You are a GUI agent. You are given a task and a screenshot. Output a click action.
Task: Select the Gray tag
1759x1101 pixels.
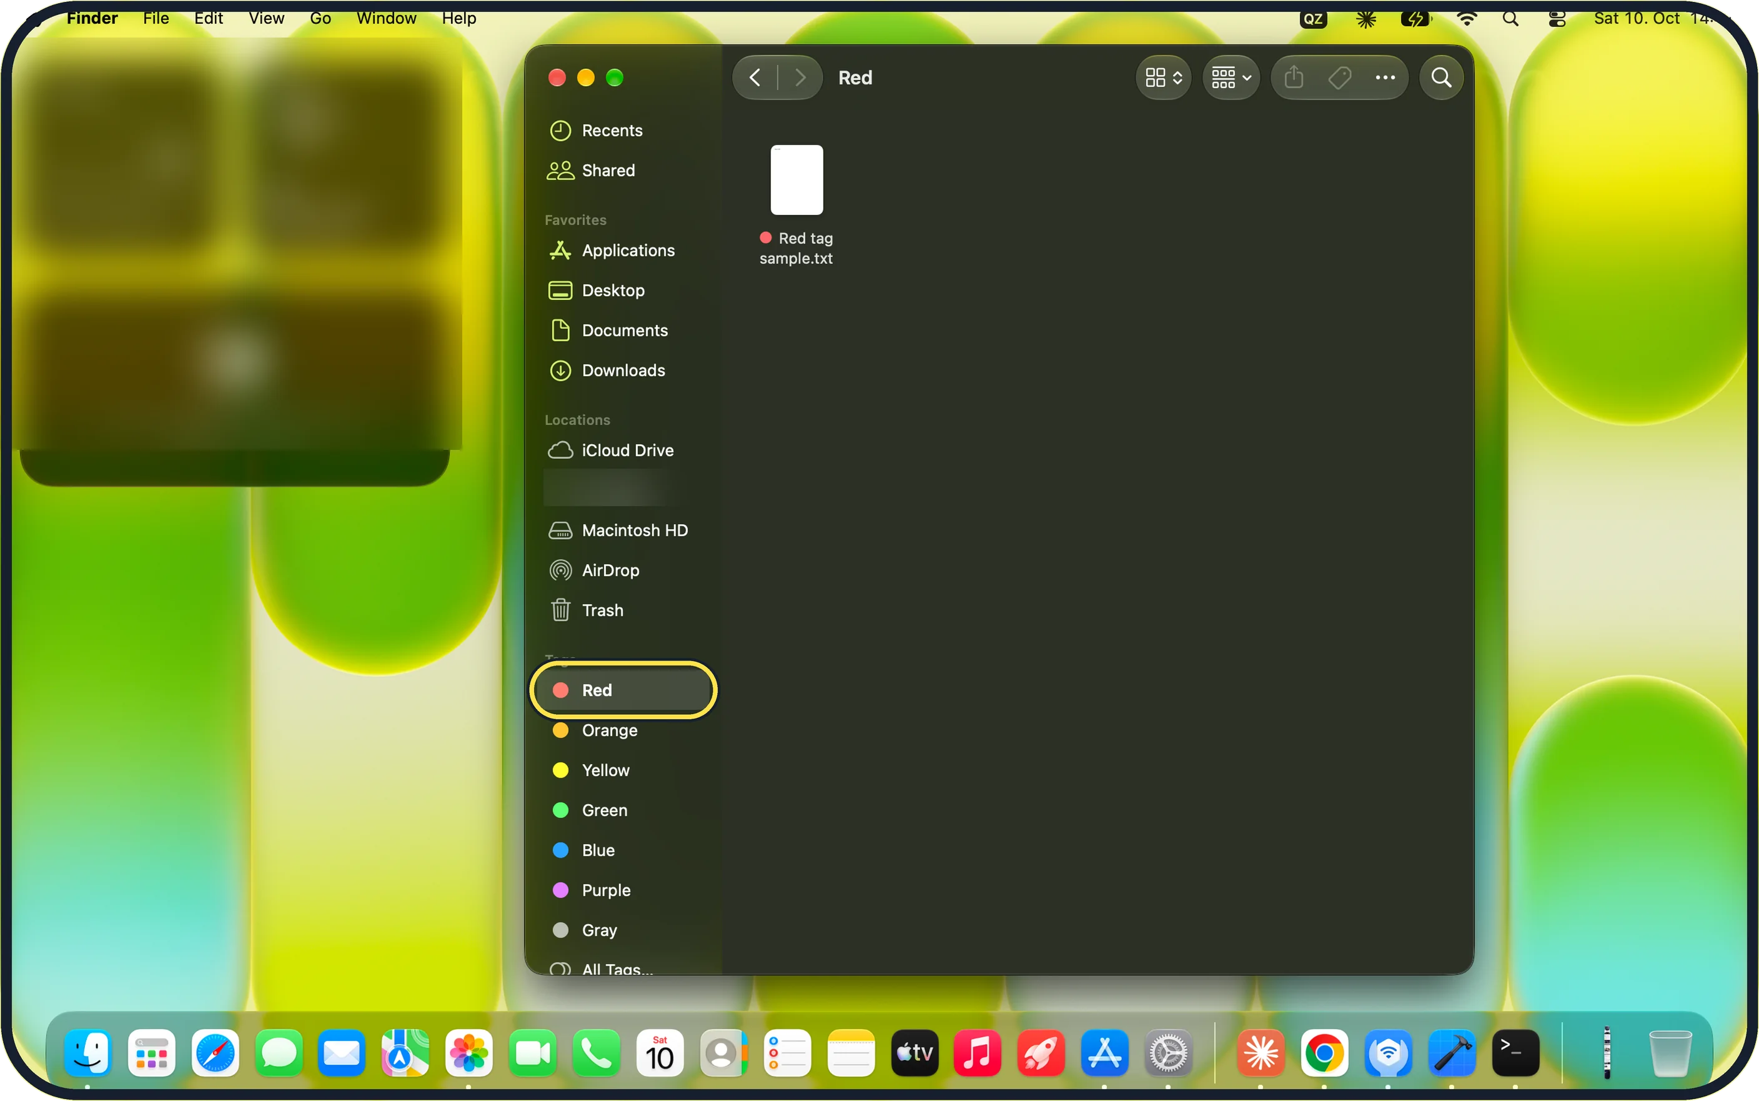point(623,930)
